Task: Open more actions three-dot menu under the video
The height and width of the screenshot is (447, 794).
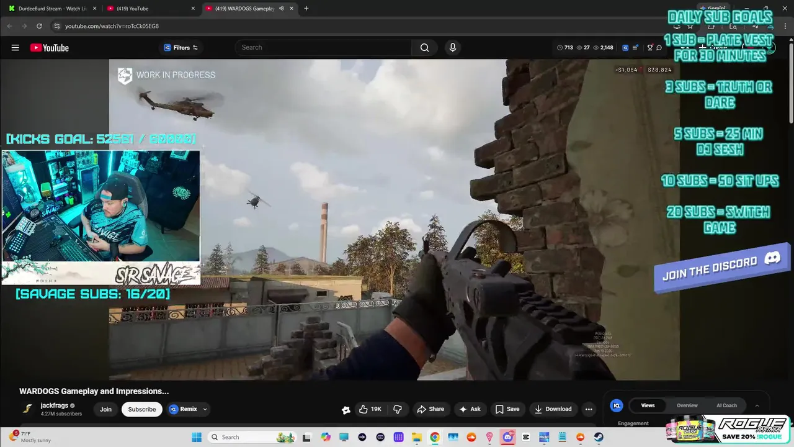Action: pyautogui.click(x=589, y=409)
